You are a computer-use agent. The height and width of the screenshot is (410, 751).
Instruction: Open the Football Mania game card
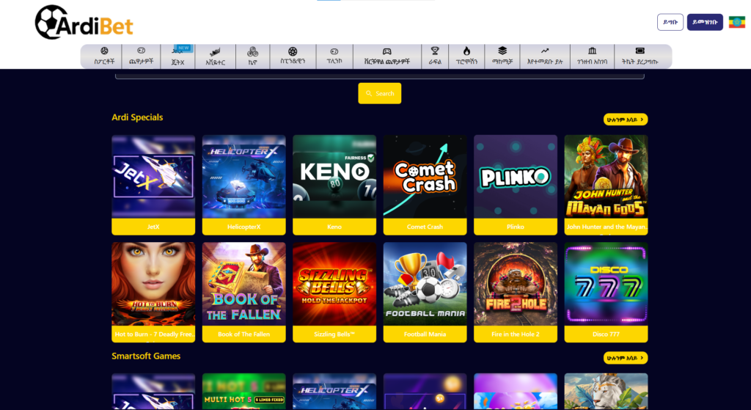click(x=425, y=292)
